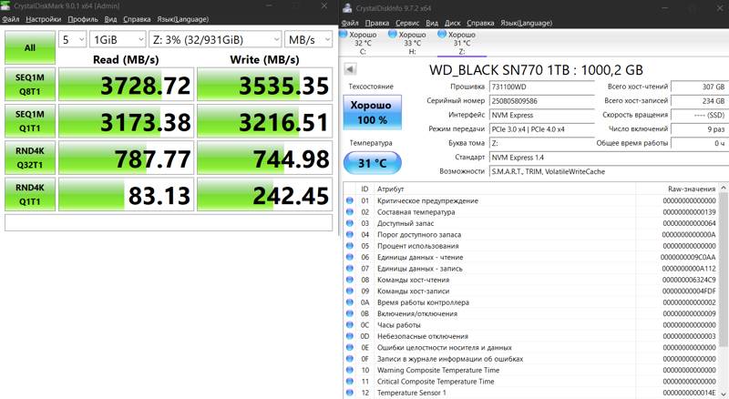This screenshot has height=399, width=729.
Task: Open Сервис menu in CrystalDiskInfo
Action: pyautogui.click(x=407, y=23)
